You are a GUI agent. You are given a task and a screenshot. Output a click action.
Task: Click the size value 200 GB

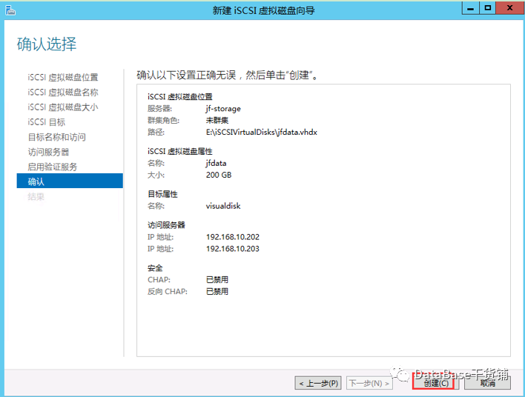[219, 175]
